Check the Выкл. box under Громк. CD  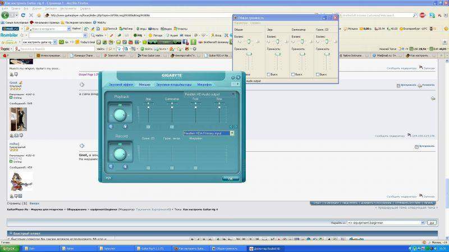click(x=318, y=74)
